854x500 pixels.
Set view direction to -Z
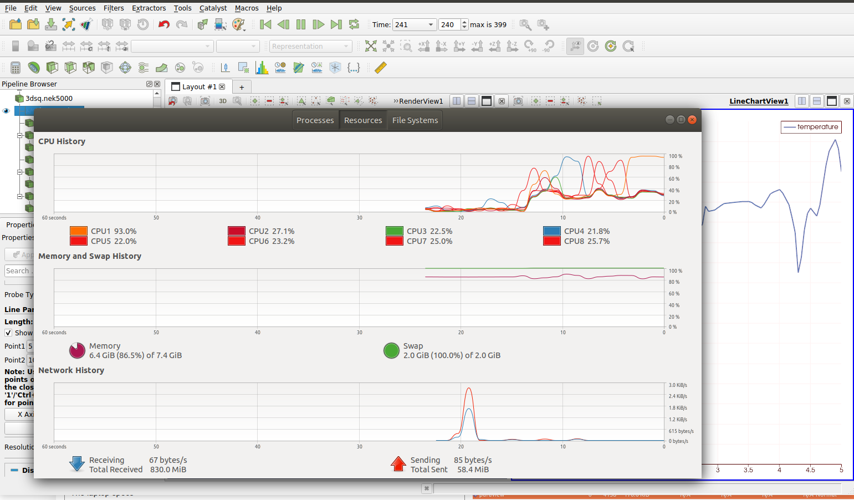pos(513,46)
